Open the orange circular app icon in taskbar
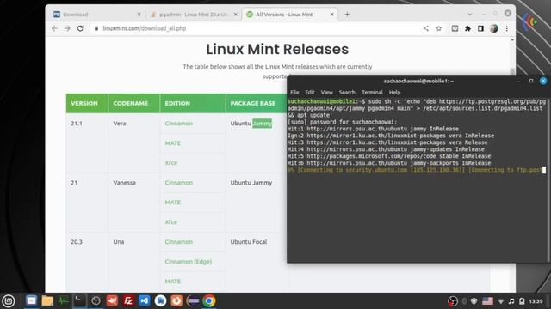 pyautogui.click(x=176, y=300)
